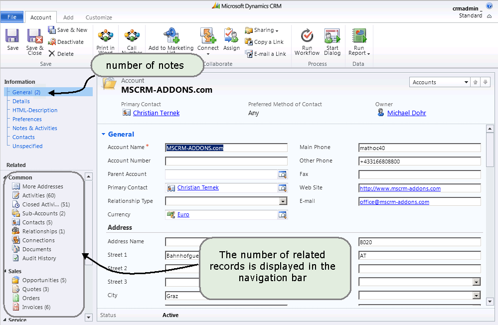Viewport: 498px width, 325px height.
Task: Collapse the General section header
Action: coord(121,134)
